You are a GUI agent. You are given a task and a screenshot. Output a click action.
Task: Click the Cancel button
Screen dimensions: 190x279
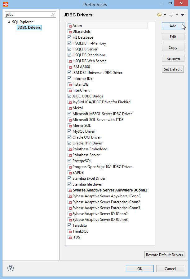(x=170, y=269)
